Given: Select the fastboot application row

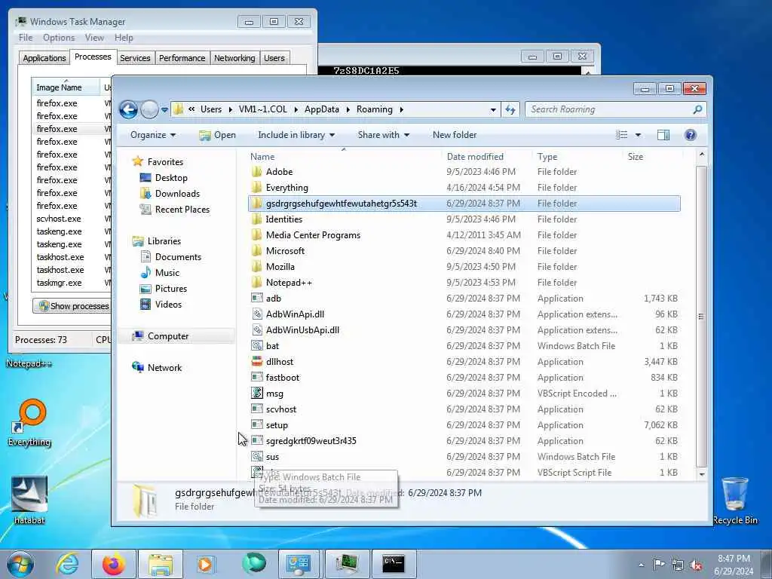Looking at the screenshot, I should click(x=464, y=377).
